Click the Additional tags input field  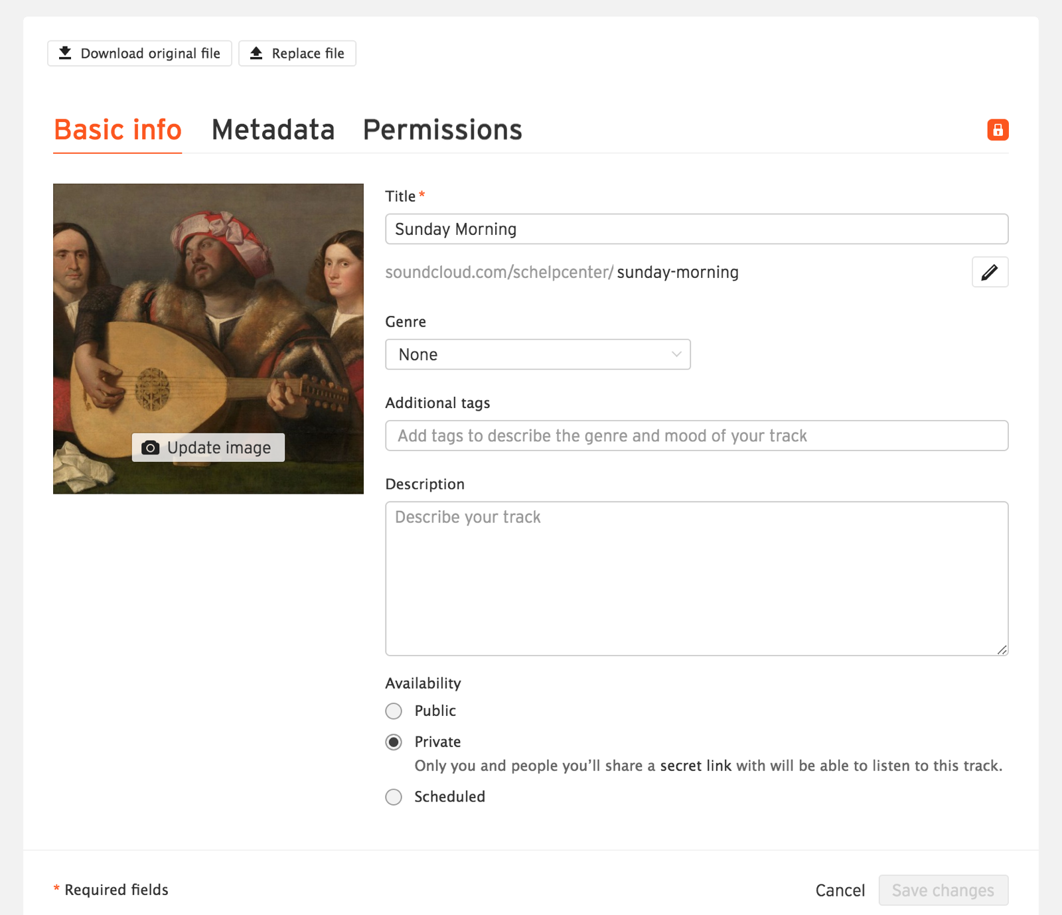(697, 435)
